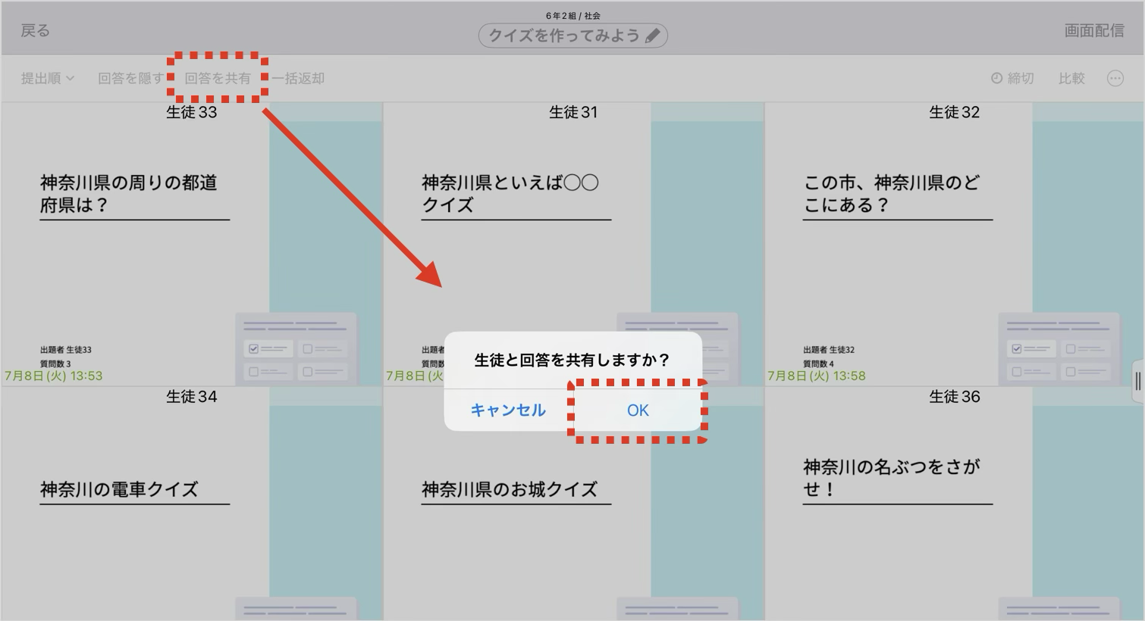
Task: Start 画面配信 screen broadcast
Action: (x=1093, y=30)
